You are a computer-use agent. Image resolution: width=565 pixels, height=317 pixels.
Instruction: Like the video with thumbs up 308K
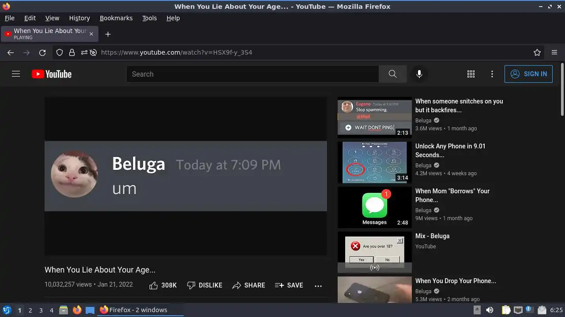(163, 285)
